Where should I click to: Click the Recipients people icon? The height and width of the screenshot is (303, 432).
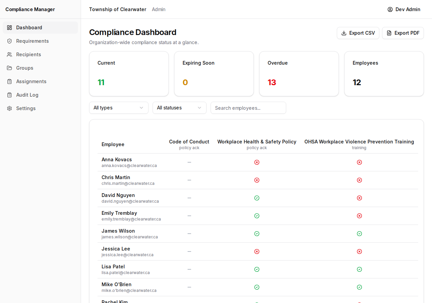coord(9,55)
